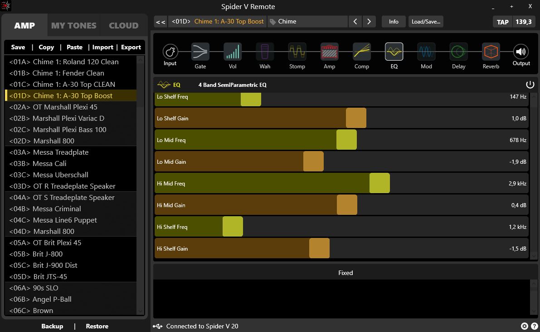Collapse sidebar with double-arrow button
This screenshot has width=540, height=332.
tap(161, 22)
